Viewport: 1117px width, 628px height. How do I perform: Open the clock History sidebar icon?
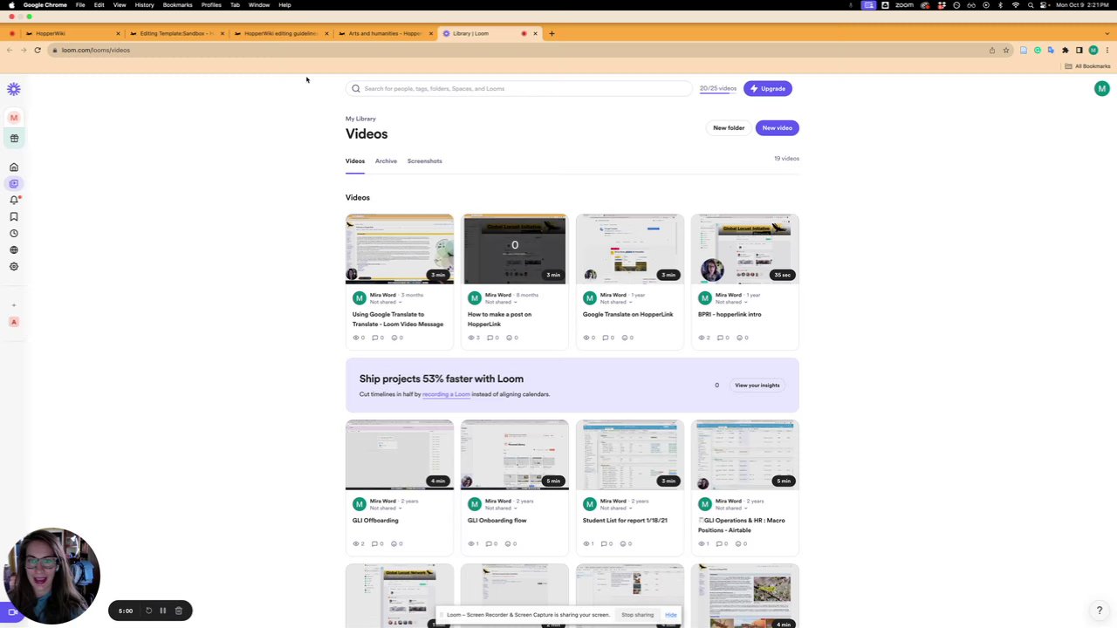point(14,233)
